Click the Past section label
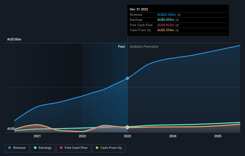Screen dimensions: 245x156 click(121, 46)
